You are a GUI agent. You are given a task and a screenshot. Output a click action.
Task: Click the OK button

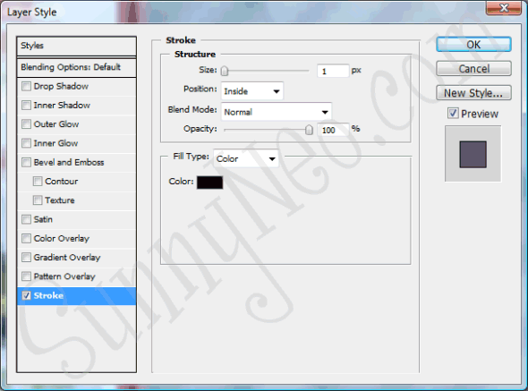tap(473, 45)
